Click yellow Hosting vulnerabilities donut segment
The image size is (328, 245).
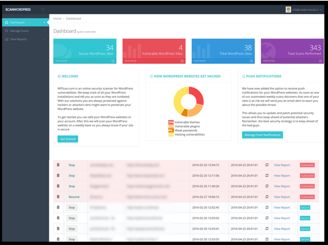click(179, 99)
